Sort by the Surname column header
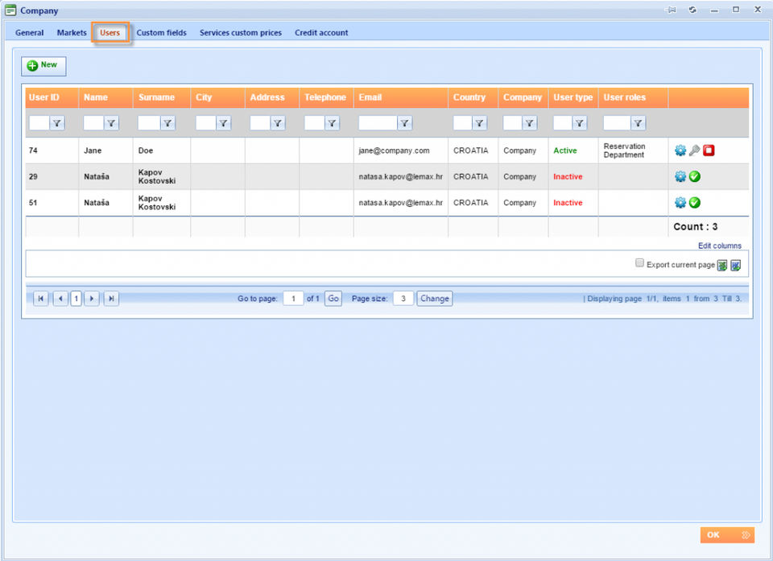The width and height of the screenshot is (773, 561). click(156, 97)
